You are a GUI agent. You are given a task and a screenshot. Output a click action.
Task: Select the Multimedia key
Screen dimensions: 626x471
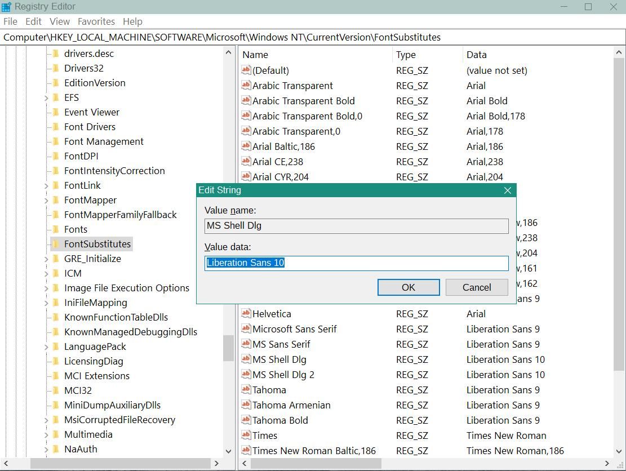pyautogui.click(x=88, y=435)
